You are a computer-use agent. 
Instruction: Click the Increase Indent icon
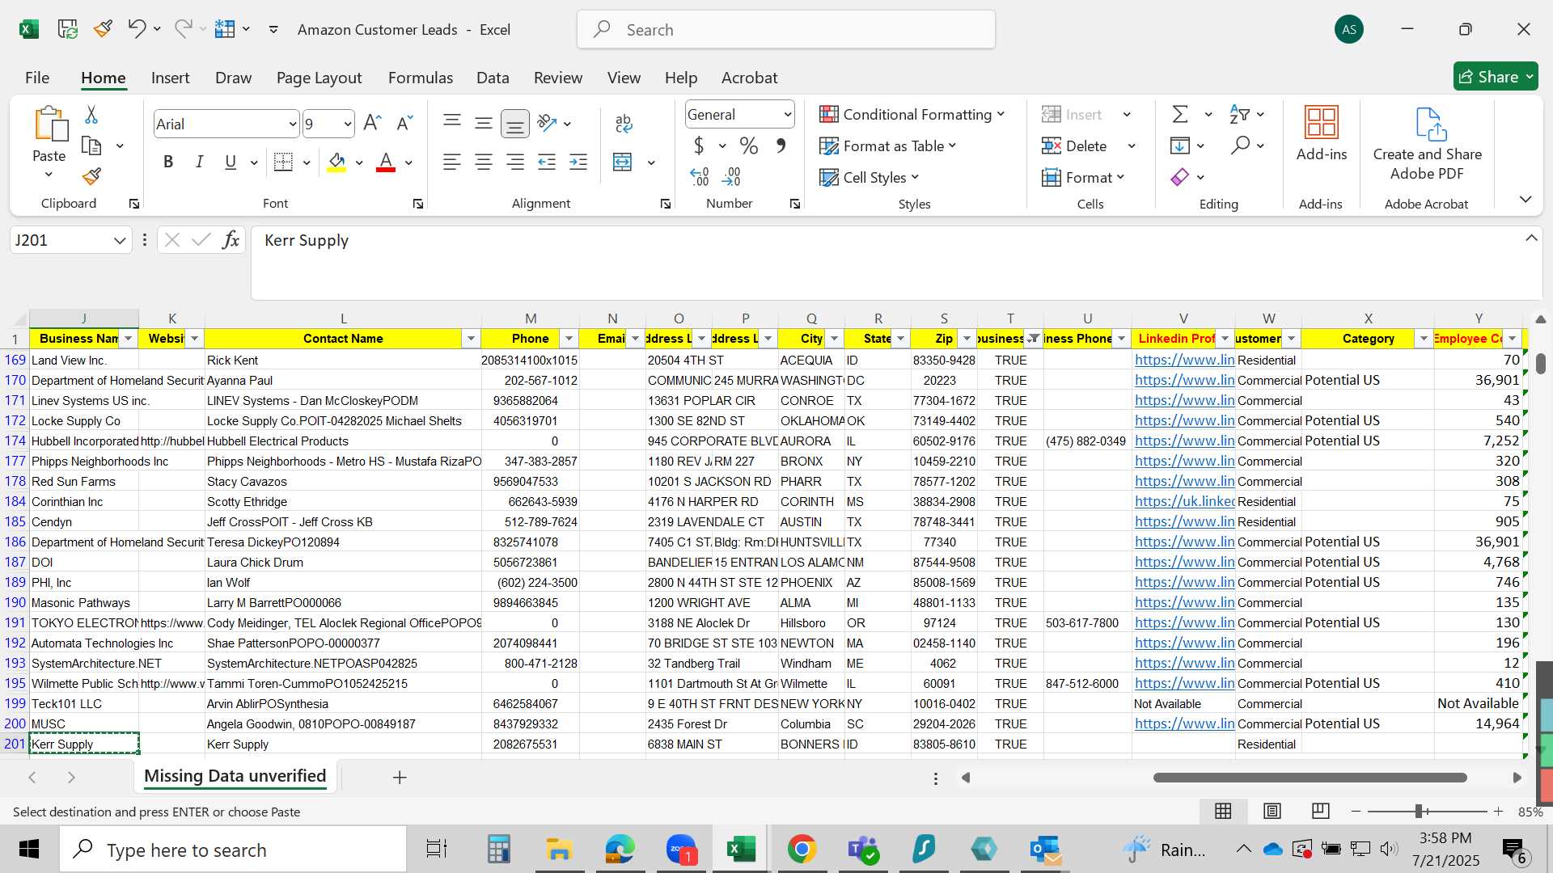pyautogui.click(x=578, y=162)
